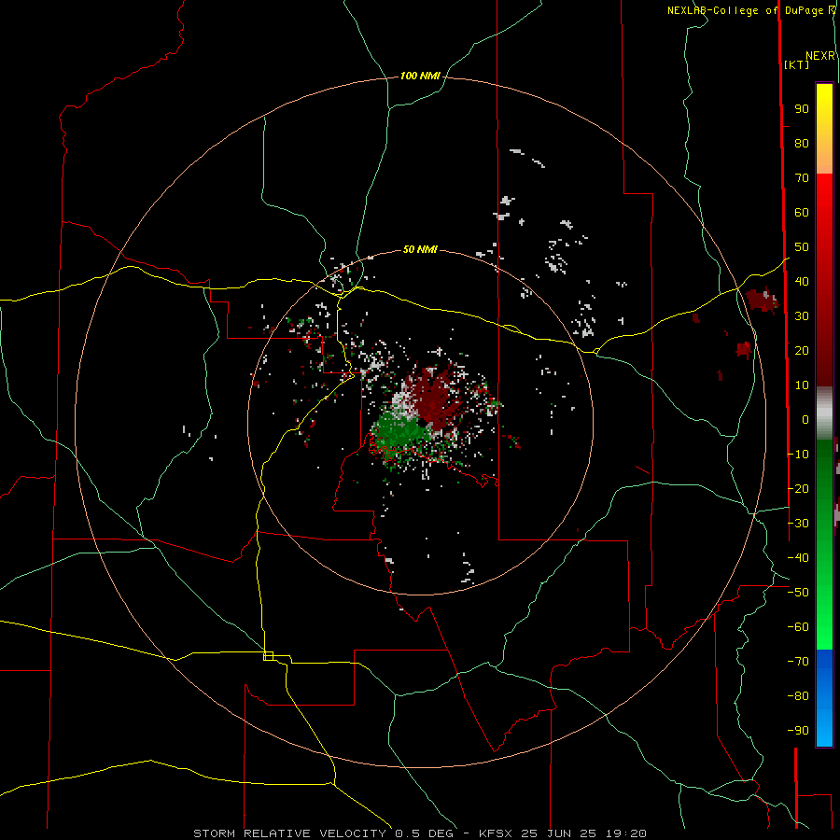Select the -70 value on velocity scale
Viewport: 840px width, 840px height.
click(798, 662)
